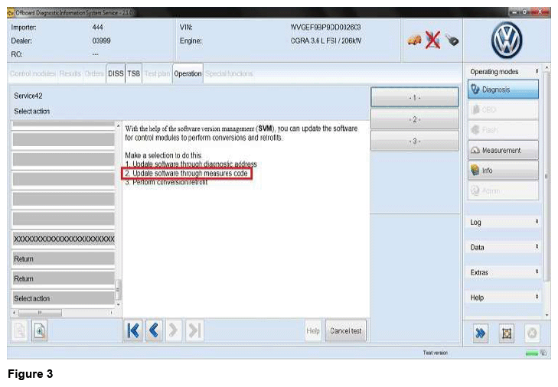This screenshot has height=387, width=558.
Task: Switch to the Test plan tab
Action: pos(157,73)
